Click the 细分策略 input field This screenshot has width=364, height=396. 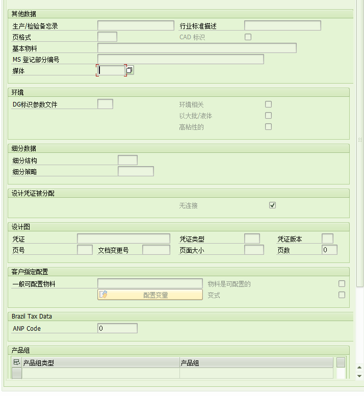[x=136, y=171]
